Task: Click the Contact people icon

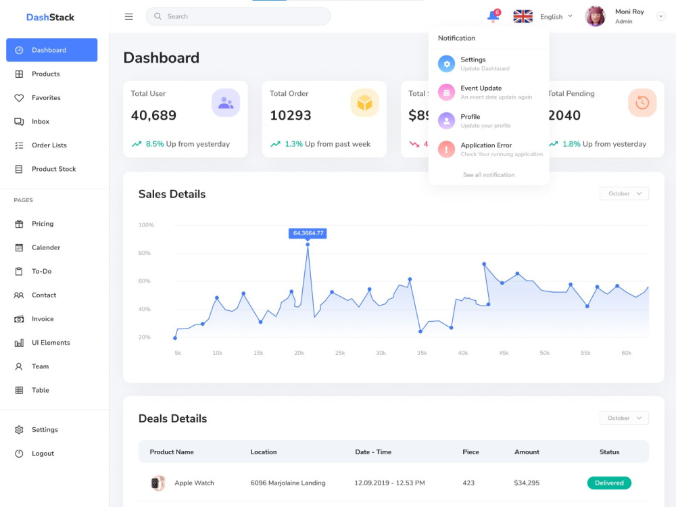Action: pos(19,295)
